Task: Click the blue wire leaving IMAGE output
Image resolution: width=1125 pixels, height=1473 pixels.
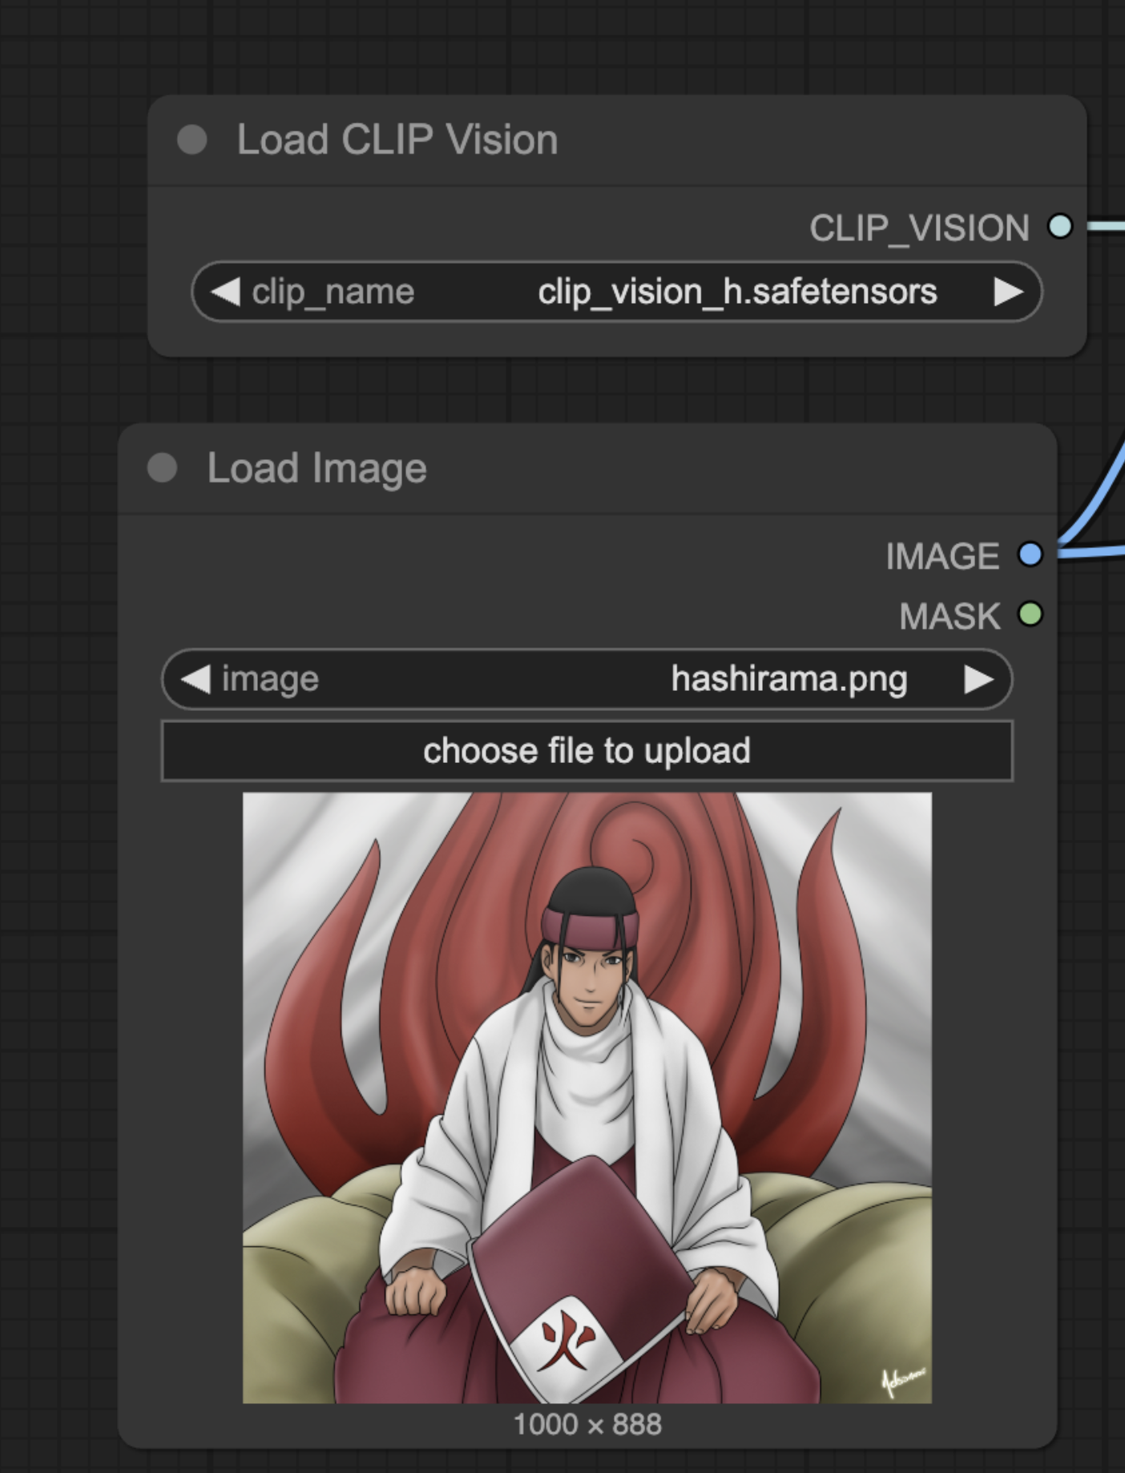Action: coord(1098,550)
